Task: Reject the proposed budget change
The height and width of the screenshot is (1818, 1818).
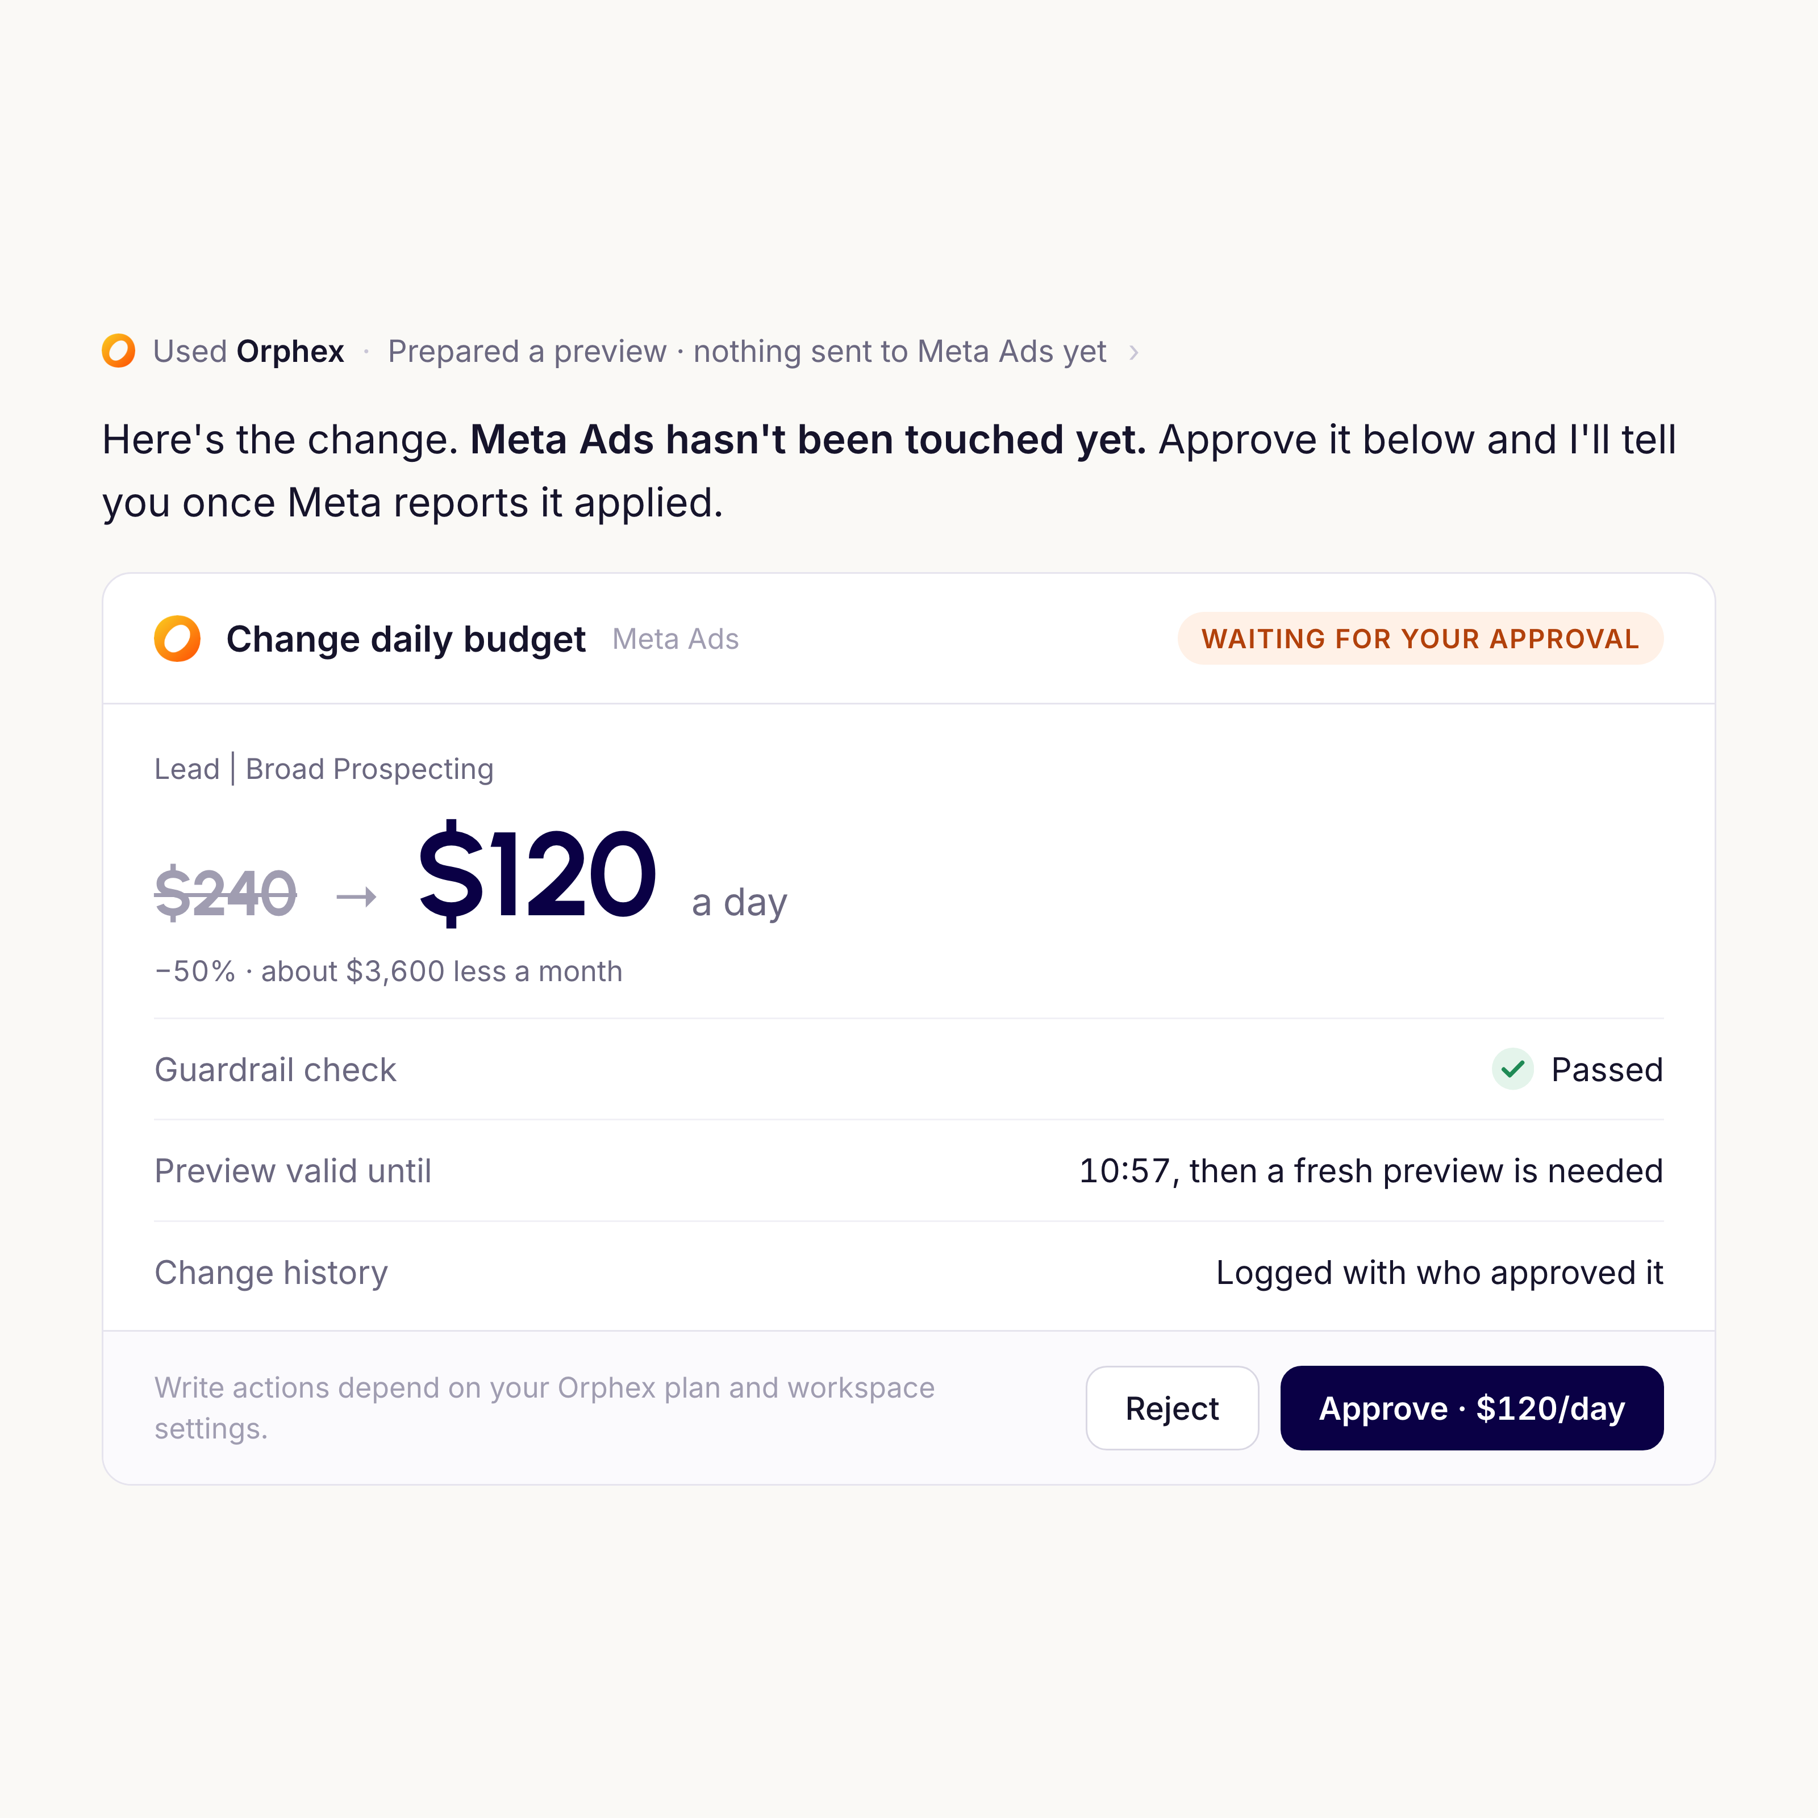Action: coord(1173,1408)
